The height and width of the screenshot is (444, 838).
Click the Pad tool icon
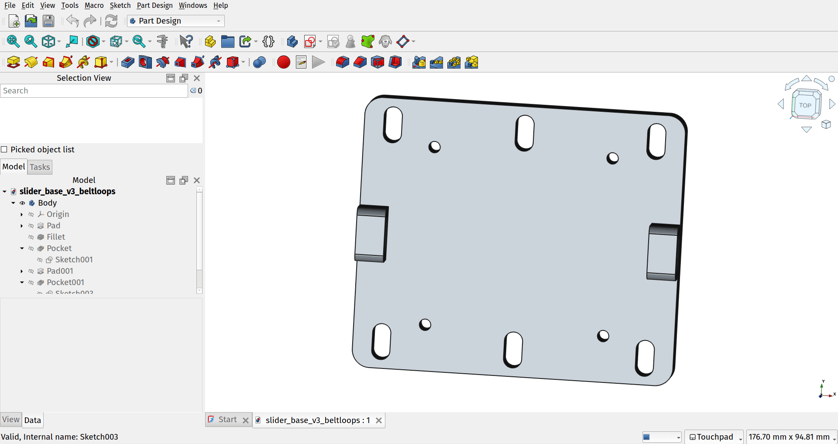[x=14, y=62]
